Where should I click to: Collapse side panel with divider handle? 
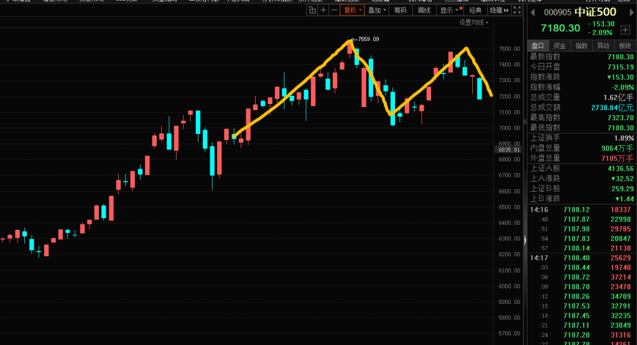tap(524, 240)
